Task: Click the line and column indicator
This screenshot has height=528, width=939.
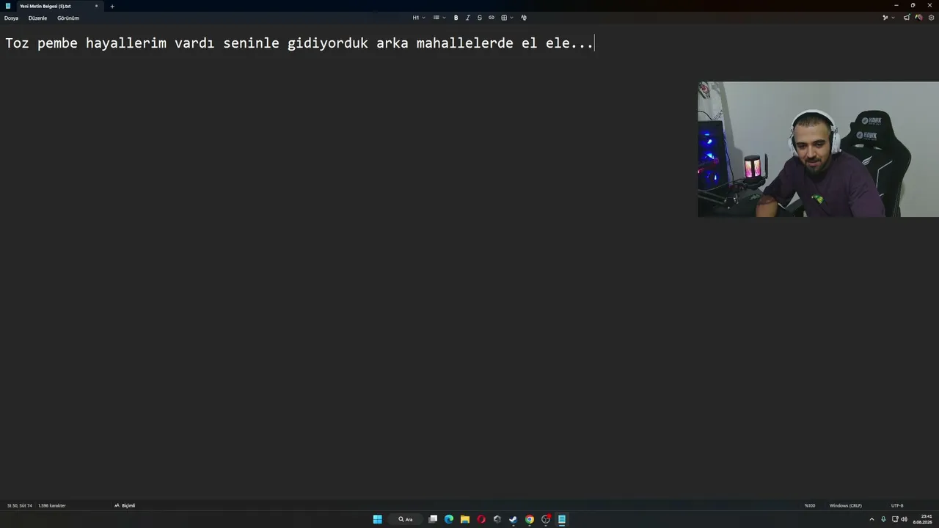Action: (20, 505)
